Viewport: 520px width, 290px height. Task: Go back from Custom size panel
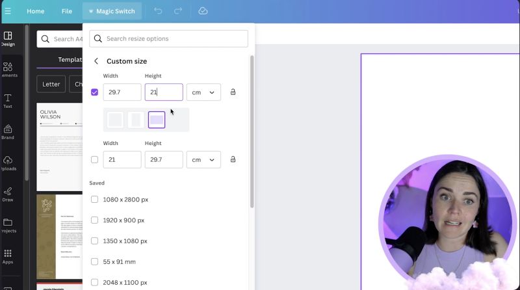96,61
